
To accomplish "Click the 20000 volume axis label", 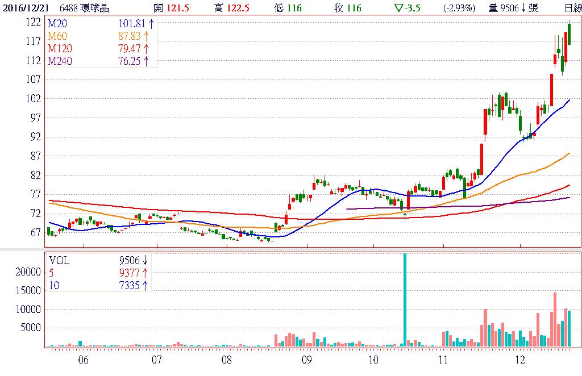I will tap(28, 272).
